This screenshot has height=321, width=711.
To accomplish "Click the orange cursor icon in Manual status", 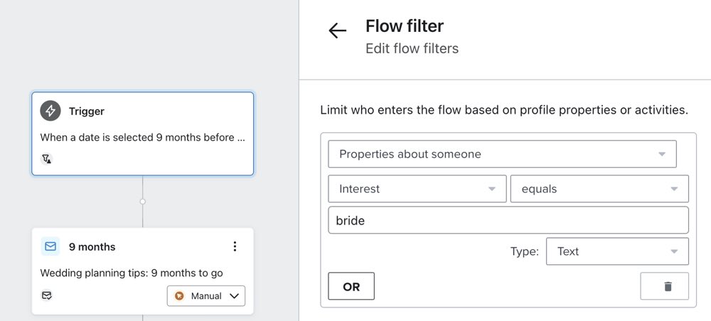I will pyautogui.click(x=179, y=296).
